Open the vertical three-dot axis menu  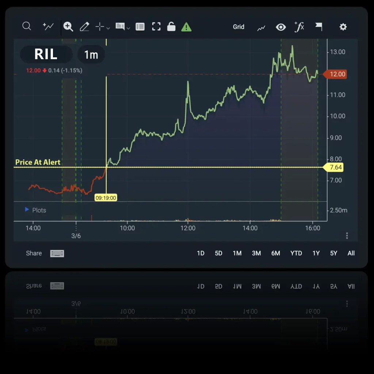pyautogui.click(x=347, y=236)
